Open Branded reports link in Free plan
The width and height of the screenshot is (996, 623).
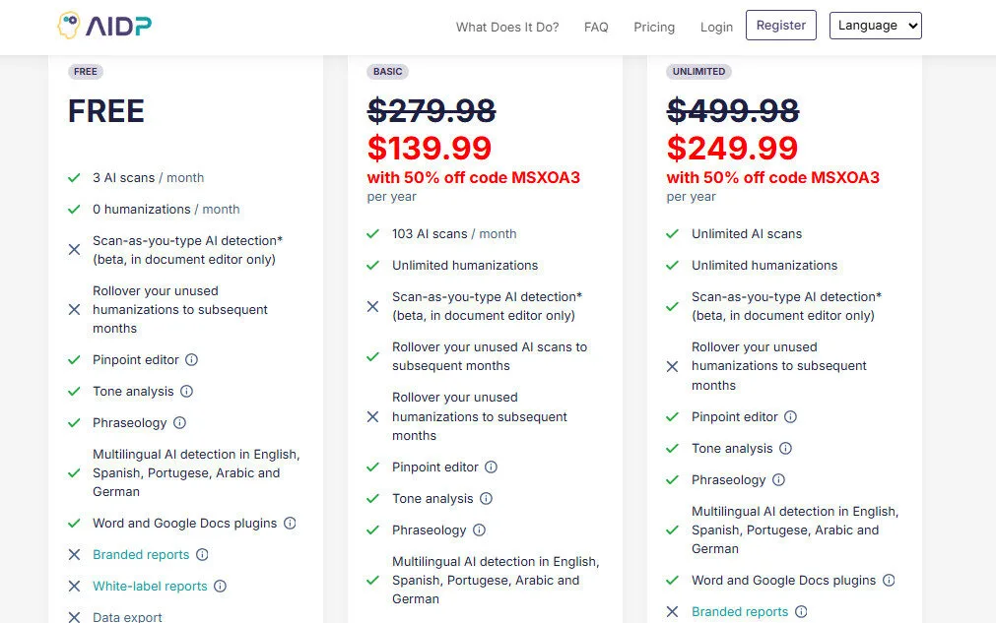tap(141, 555)
